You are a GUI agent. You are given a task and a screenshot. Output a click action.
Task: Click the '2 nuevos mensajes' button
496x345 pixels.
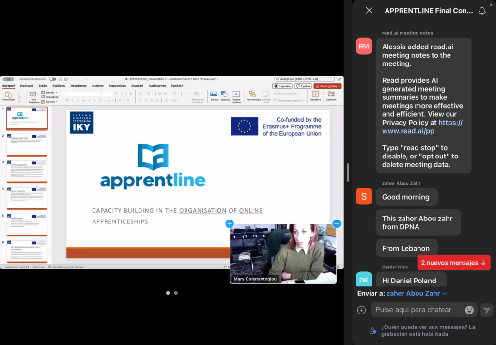453,263
